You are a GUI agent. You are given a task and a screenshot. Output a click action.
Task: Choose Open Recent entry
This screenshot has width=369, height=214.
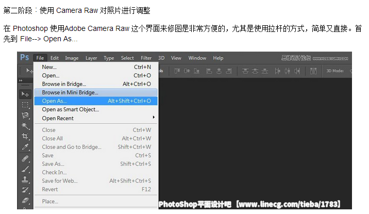(x=96, y=118)
